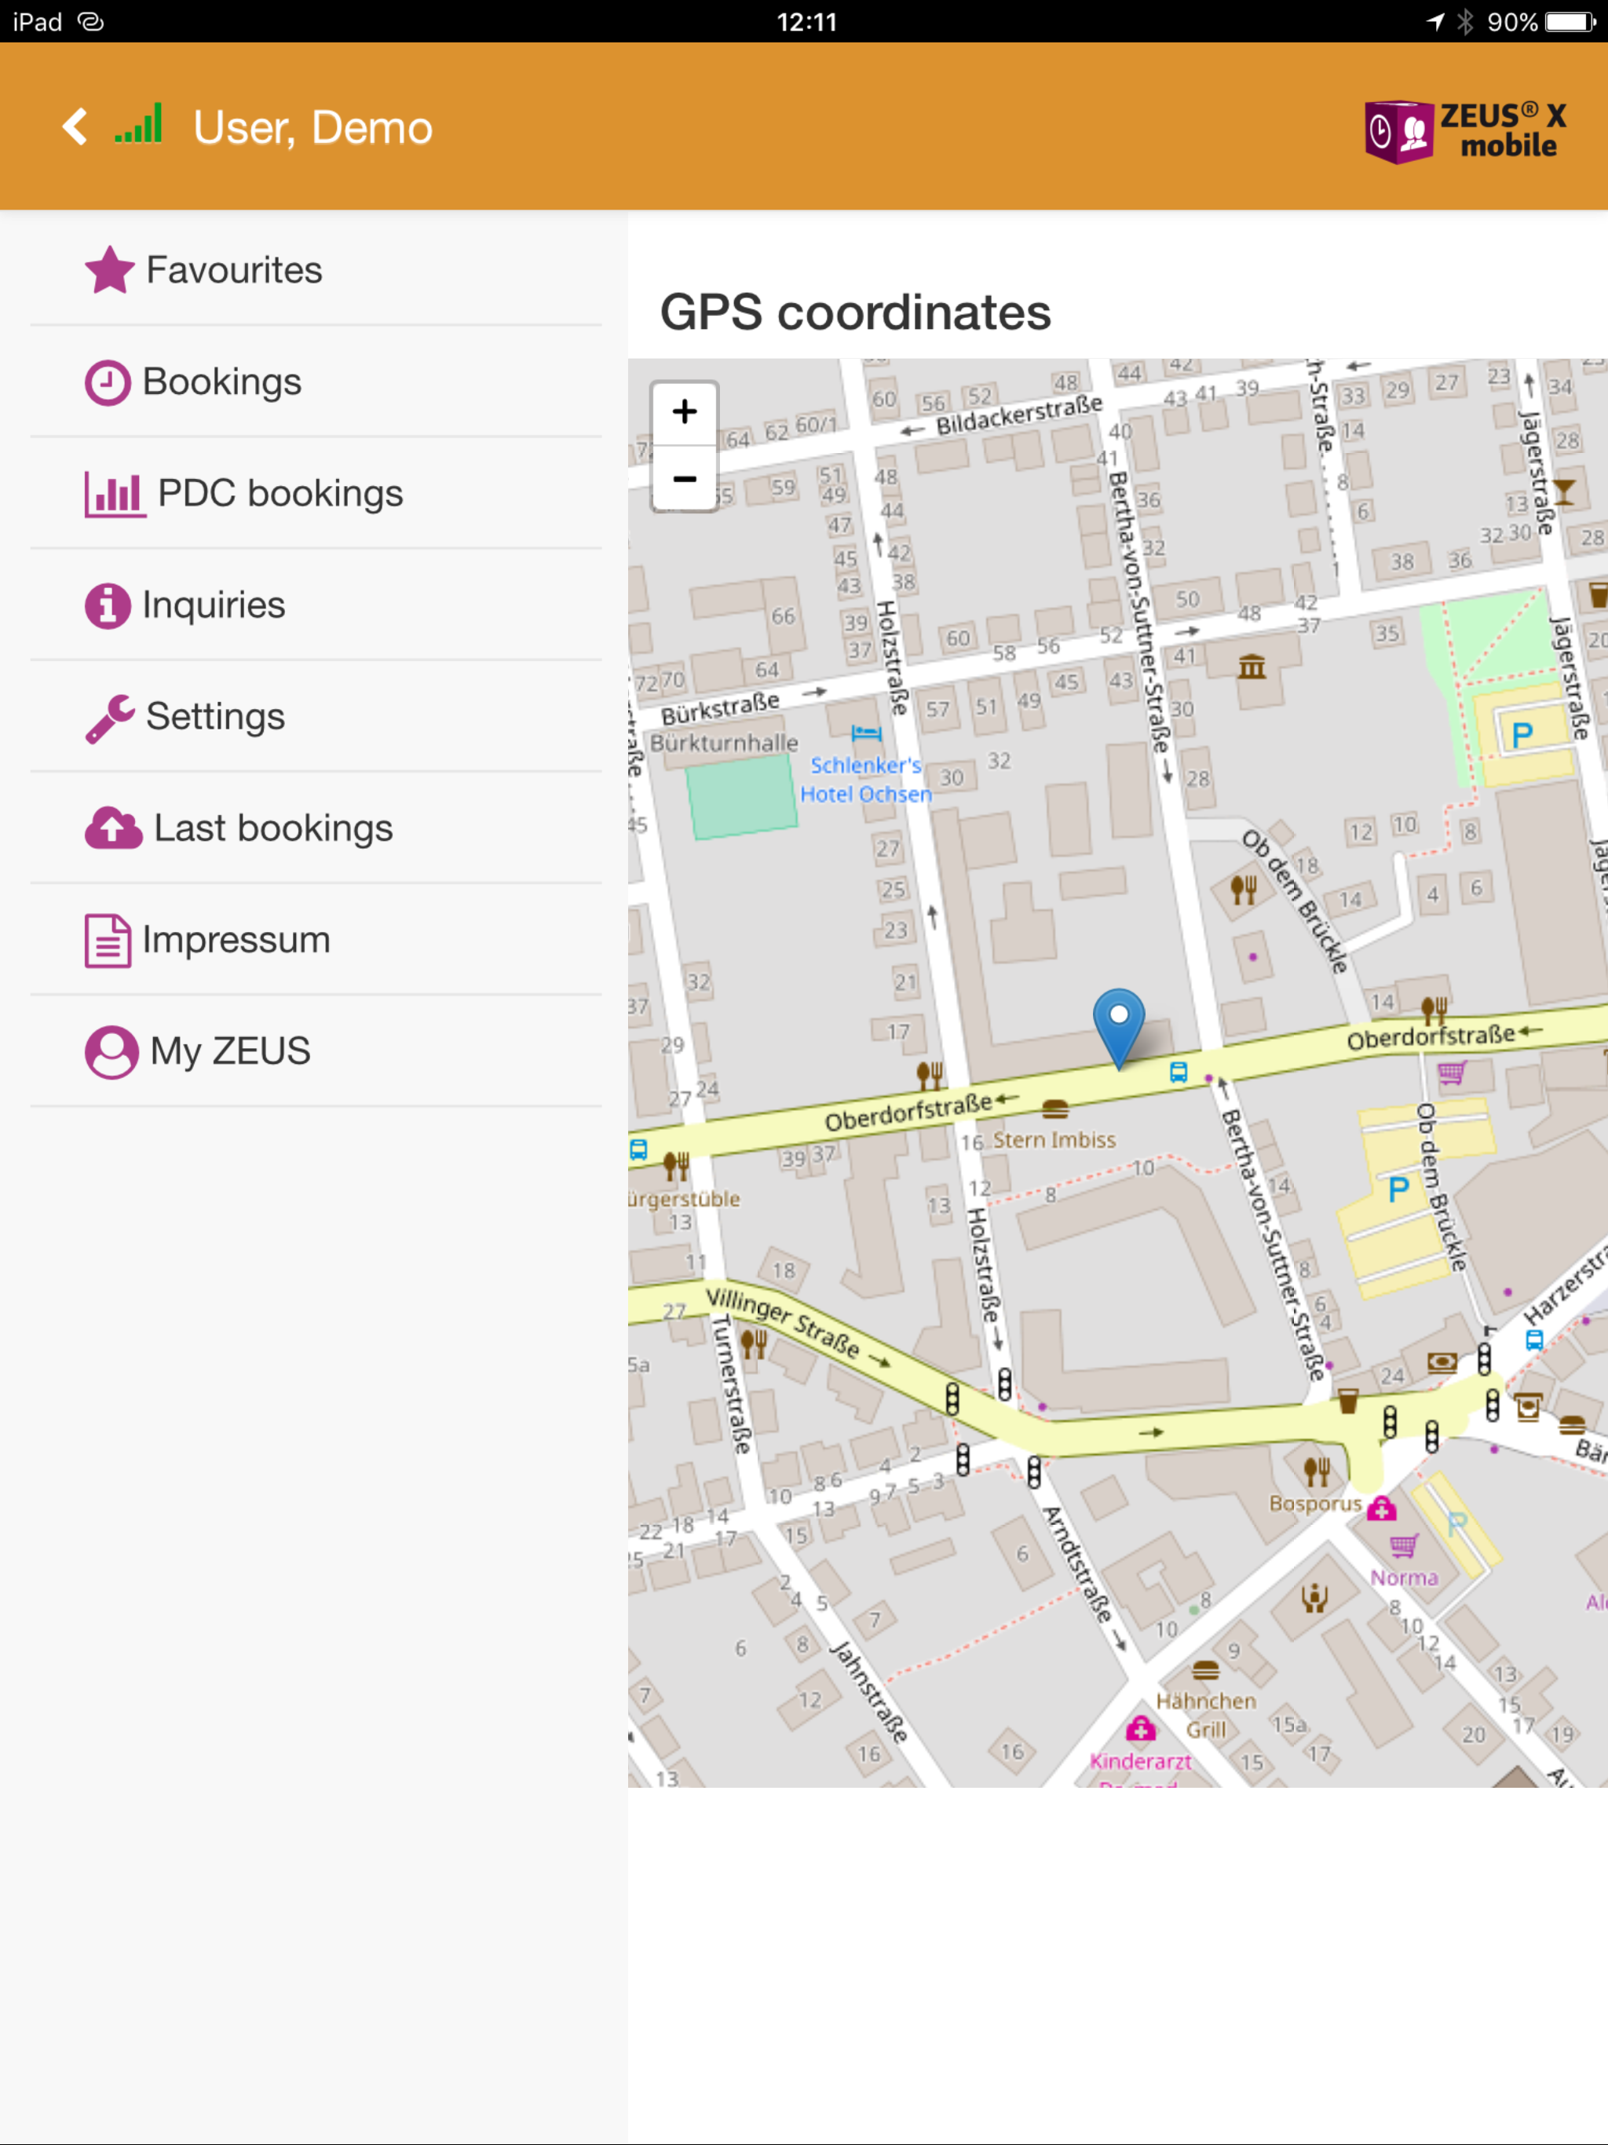
Task: Click the Hähnchen Grill label
Action: coord(1205,1716)
